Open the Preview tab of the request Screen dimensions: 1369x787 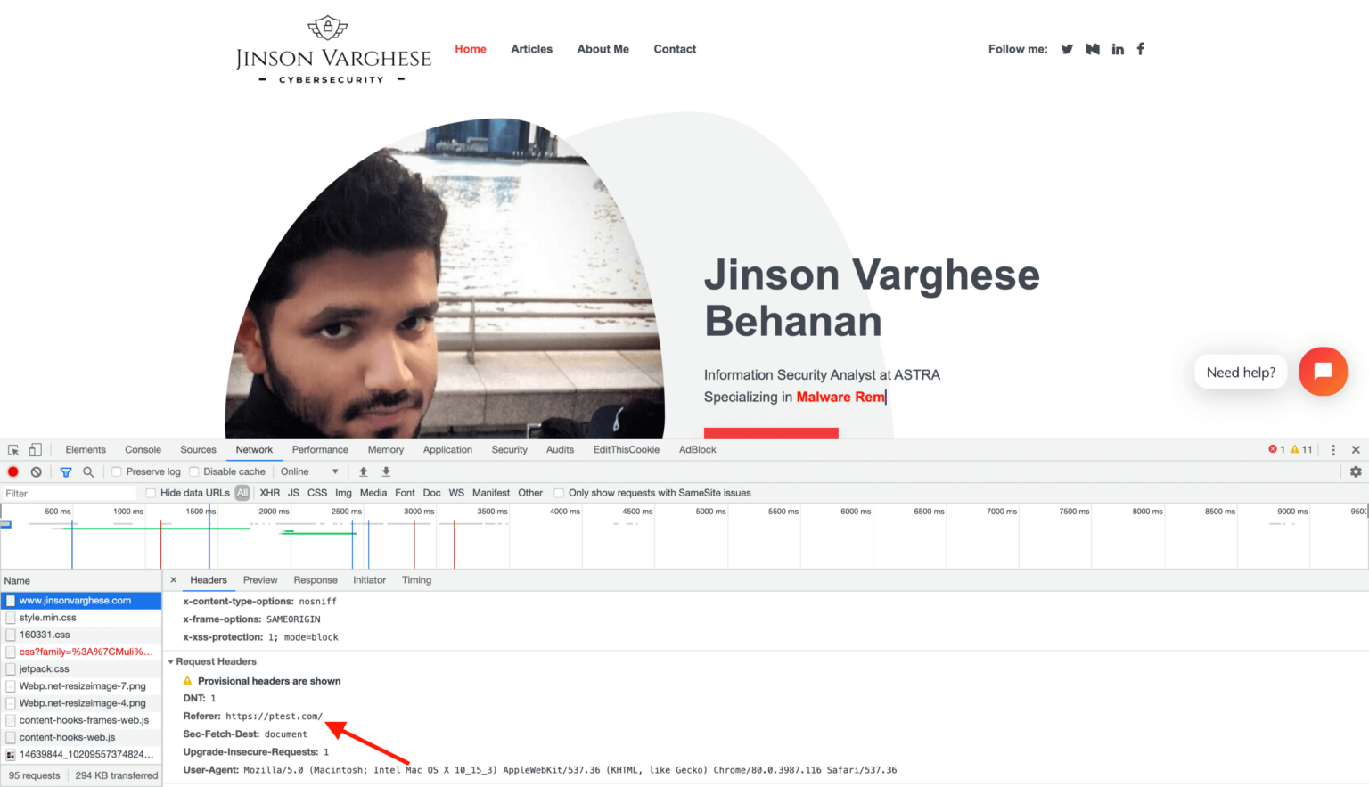point(259,579)
